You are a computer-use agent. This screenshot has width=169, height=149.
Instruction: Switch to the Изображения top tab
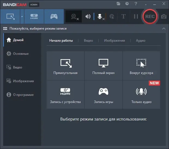114,41
